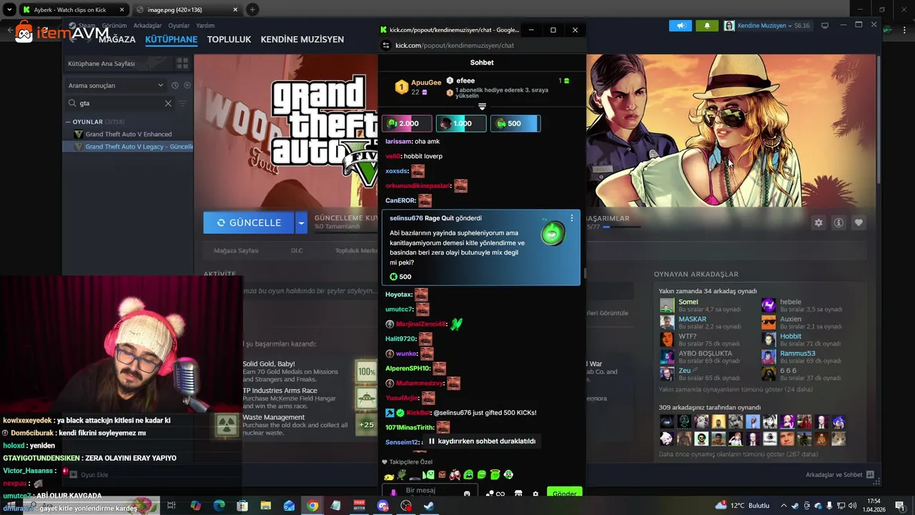Open Windows notification center icon
This screenshot has height=515, width=915.
click(899, 506)
